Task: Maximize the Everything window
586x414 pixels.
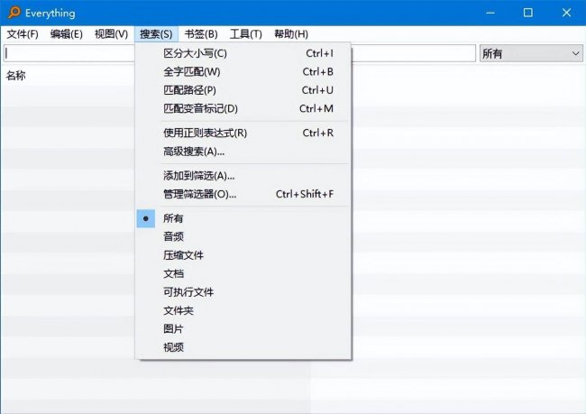Action: (x=528, y=13)
